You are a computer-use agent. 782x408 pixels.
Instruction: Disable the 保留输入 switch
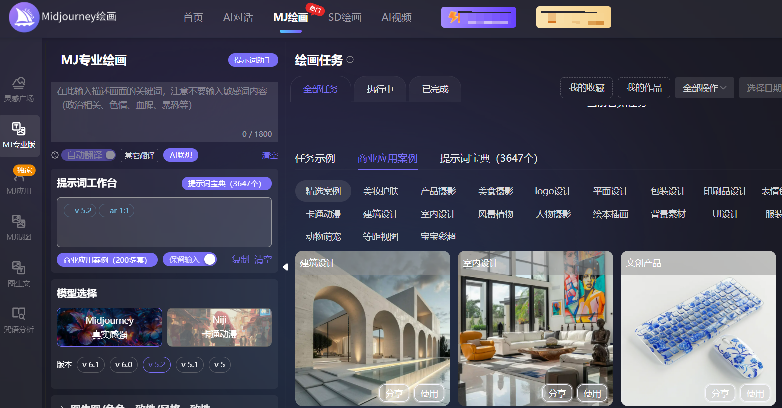[x=209, y=259]
